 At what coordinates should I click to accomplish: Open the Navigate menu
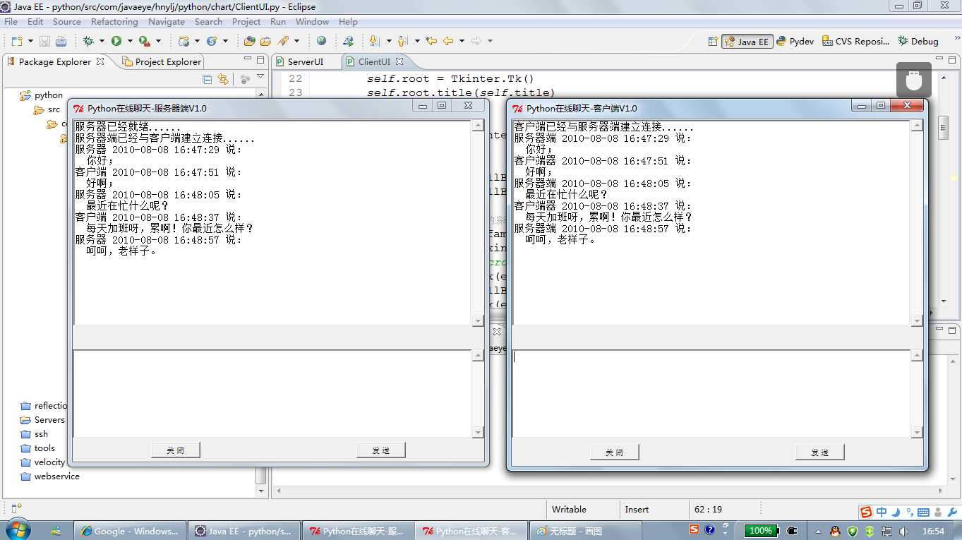167,22
